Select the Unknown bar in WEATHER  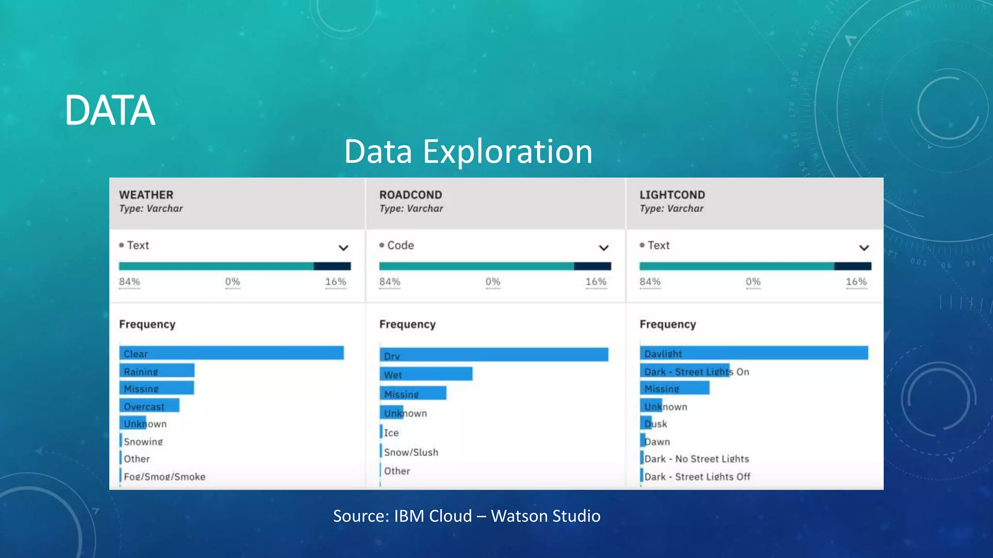tap(133, 423)
